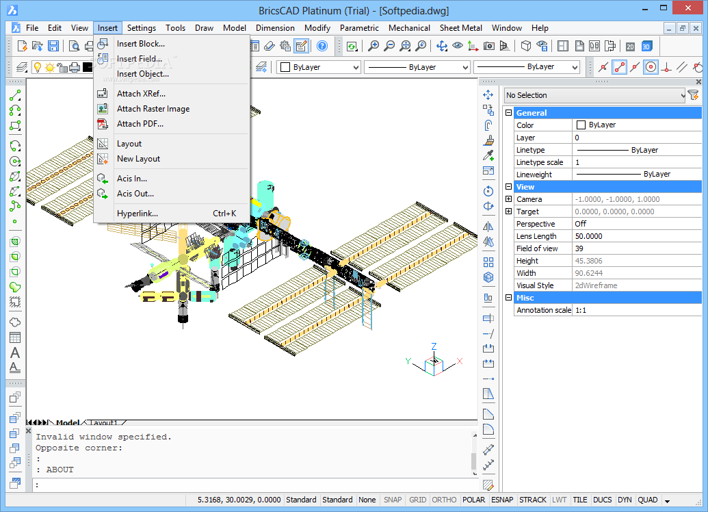Collapse the View properties section
Image resolution: width=708 pixels, height=512 pixels.
[508, 187]
